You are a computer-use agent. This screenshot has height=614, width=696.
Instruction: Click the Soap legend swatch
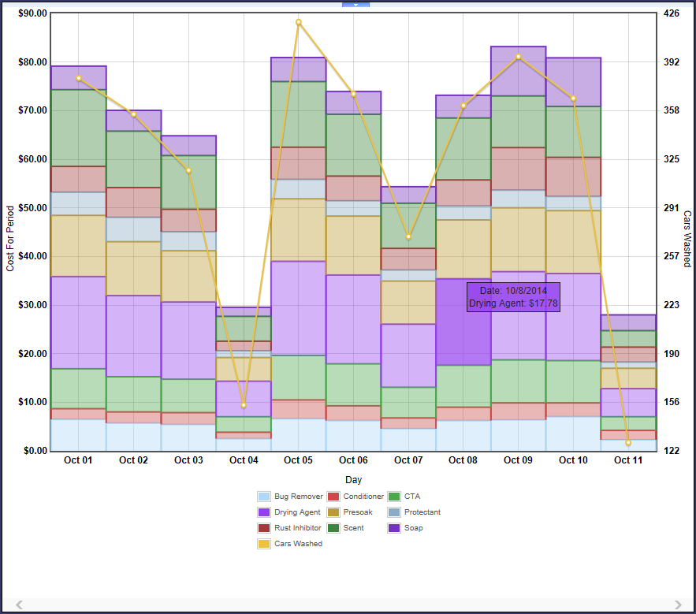tap(394, 528)
